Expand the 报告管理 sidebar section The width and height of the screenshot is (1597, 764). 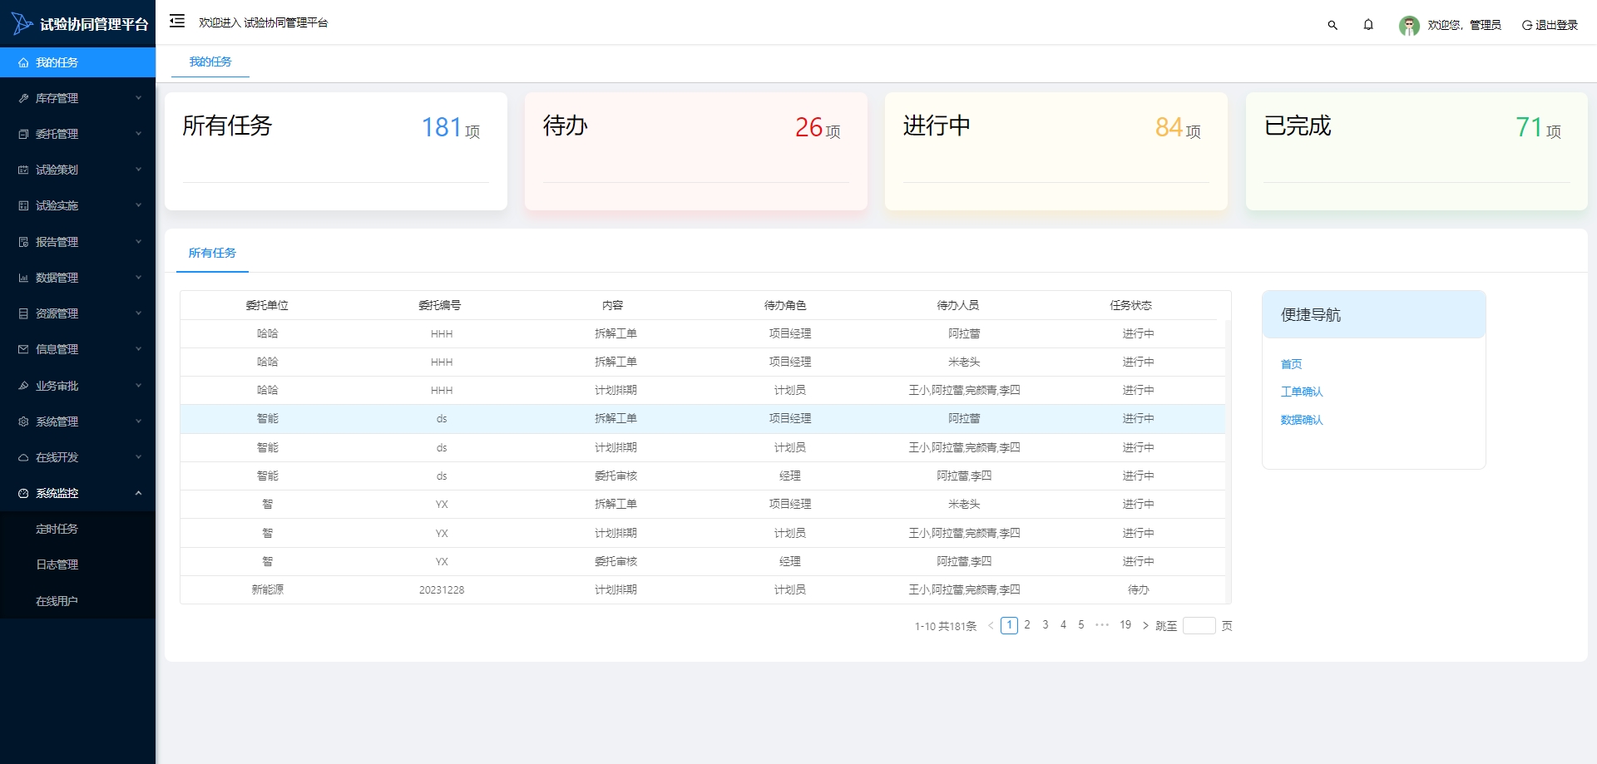point(77,242)
